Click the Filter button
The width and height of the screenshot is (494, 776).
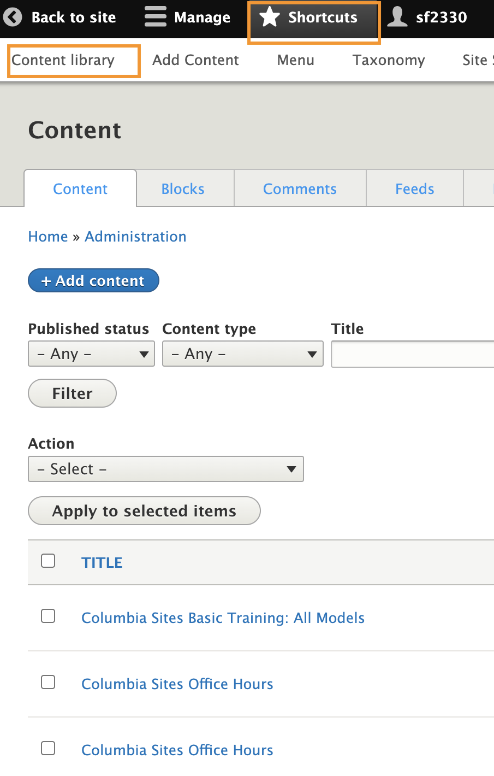tap(72, 393)
